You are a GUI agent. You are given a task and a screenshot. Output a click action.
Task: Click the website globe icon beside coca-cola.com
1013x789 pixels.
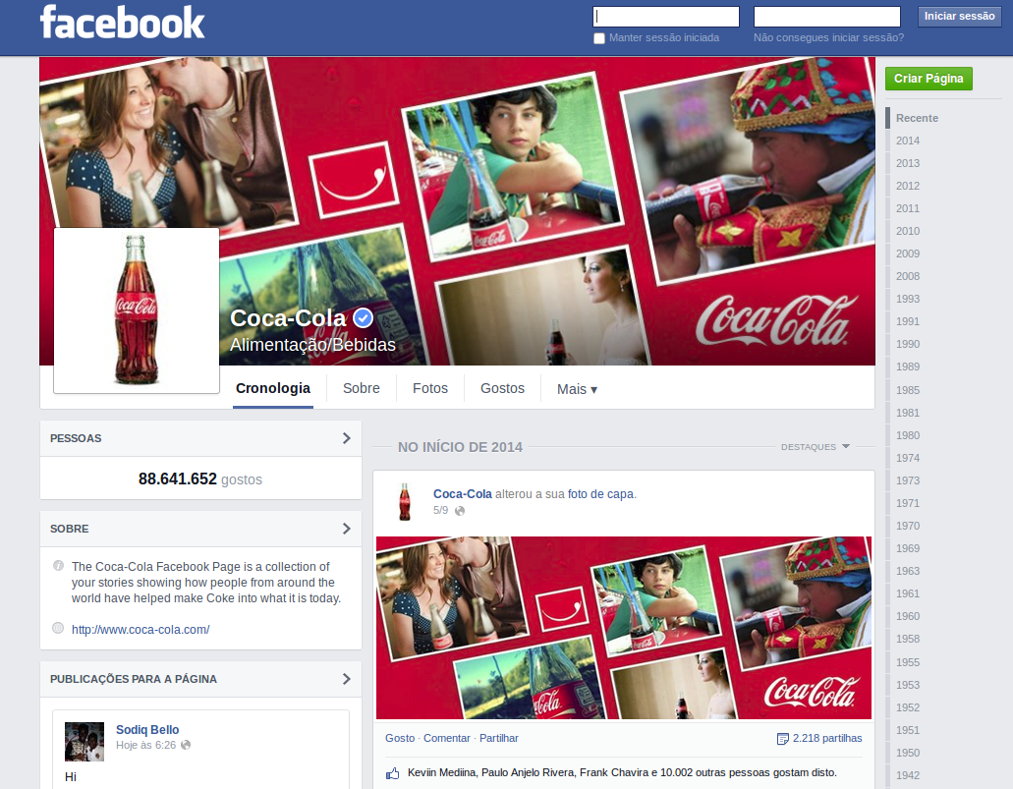[58, 628]
